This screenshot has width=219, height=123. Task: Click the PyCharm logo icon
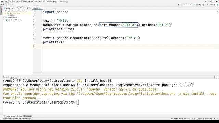2,2
